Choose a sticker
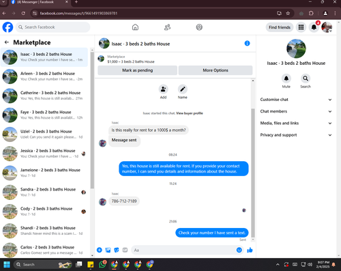This screenshot has width=341, height=271. pyautogui.click(x=117, y=250)
